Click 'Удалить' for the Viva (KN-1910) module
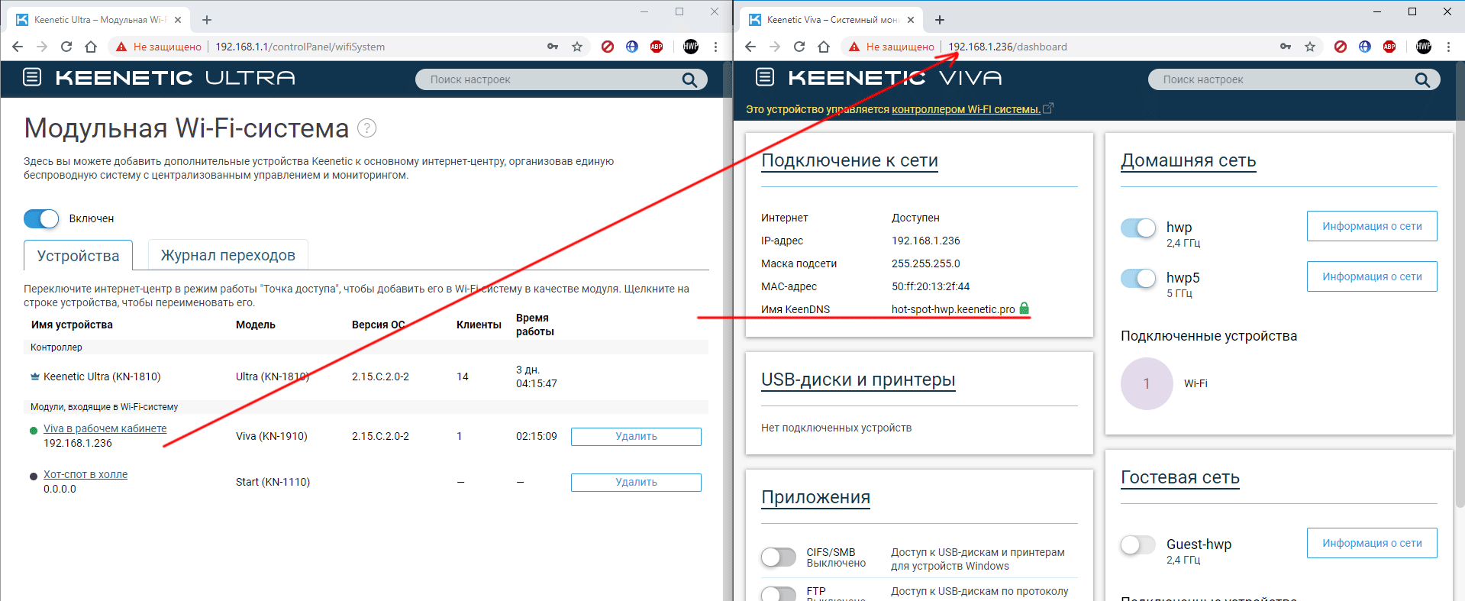1465x601 pixels. (x=635, y=436)
